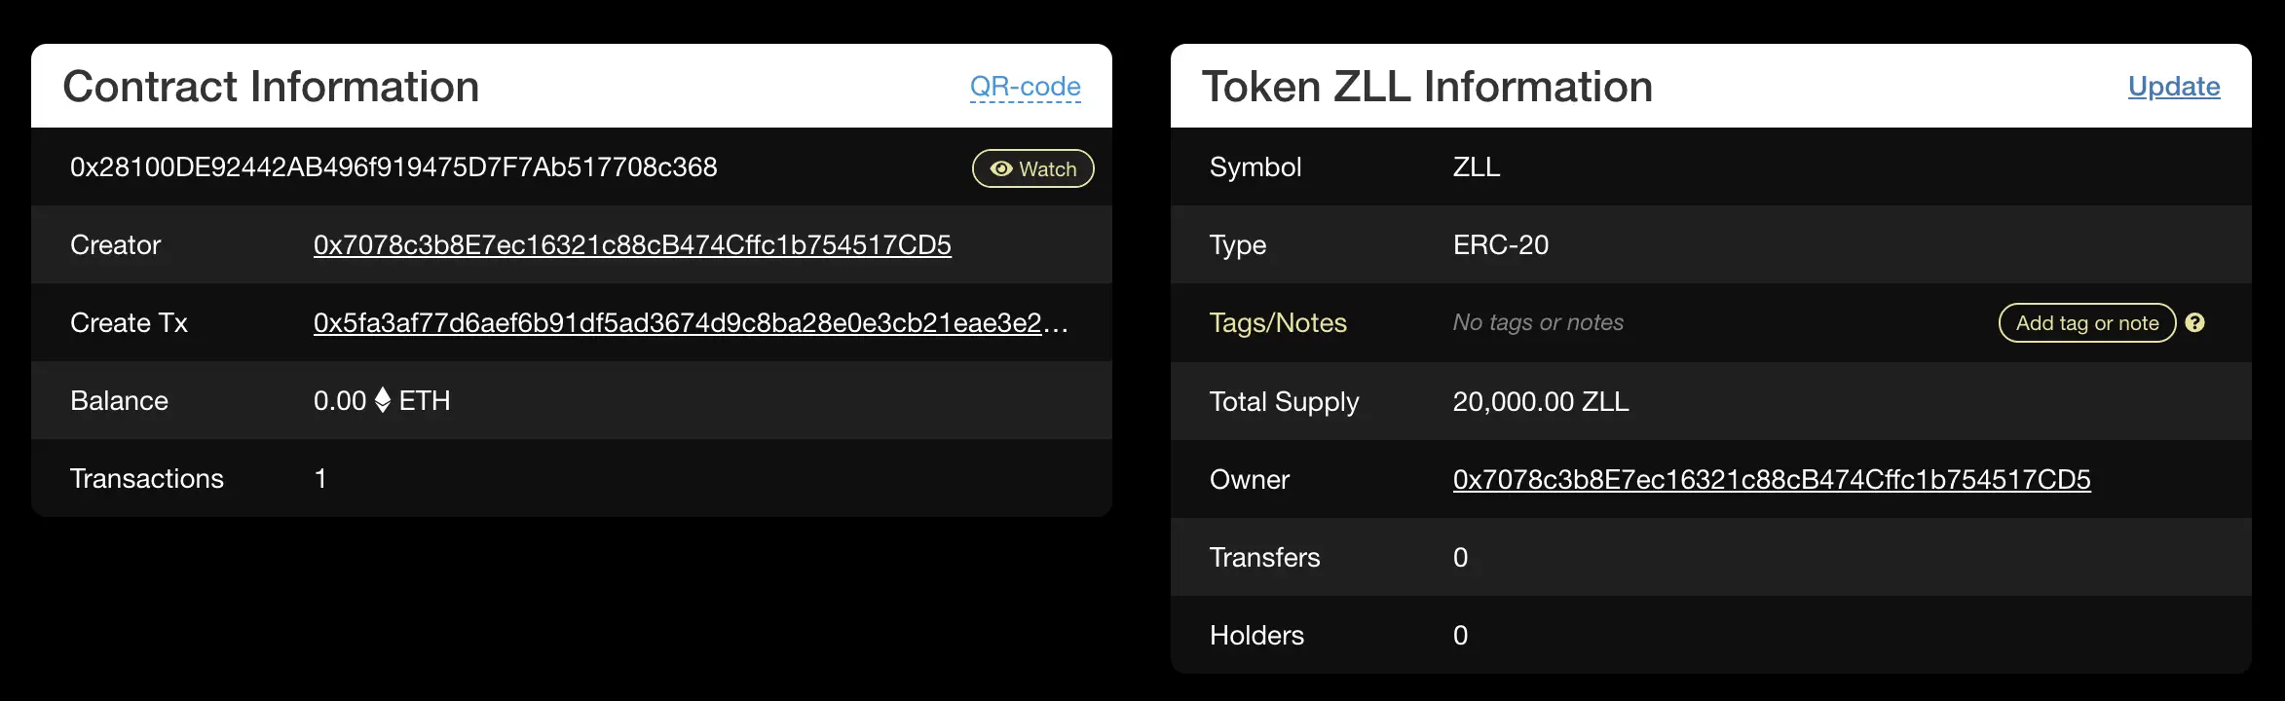Click the Holders count of zero
Image resolution: width=2285 pixels, height=701 pixels.
coord(1460,634)
